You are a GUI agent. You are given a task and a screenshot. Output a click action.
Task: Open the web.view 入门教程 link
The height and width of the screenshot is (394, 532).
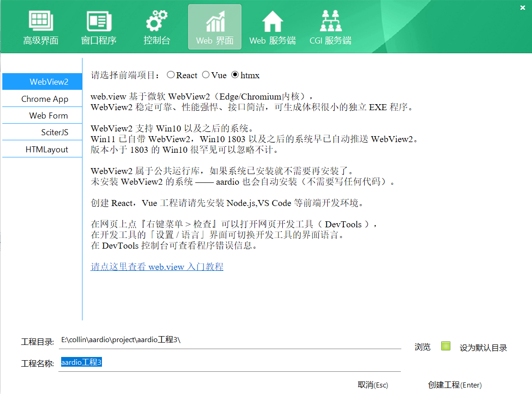click(x=157, y=267)
